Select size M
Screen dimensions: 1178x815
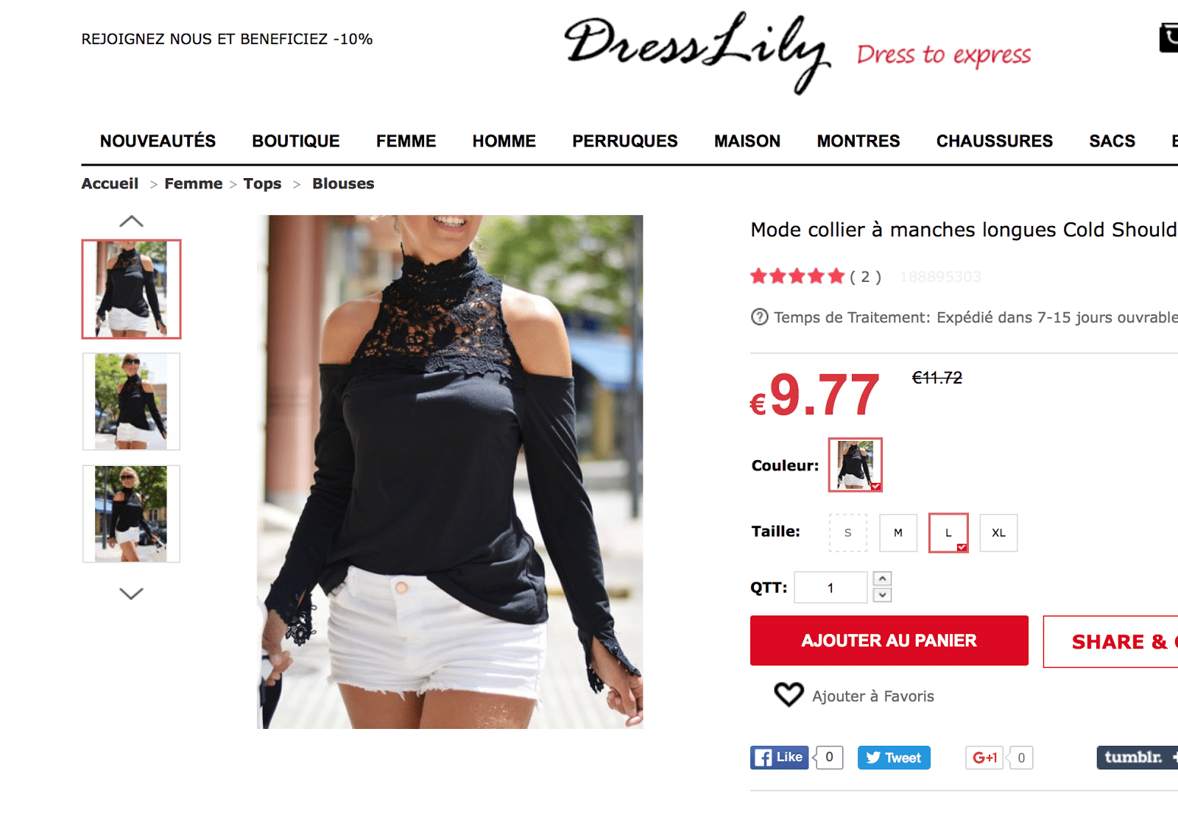pyautogui.click(x=898, y=533)
